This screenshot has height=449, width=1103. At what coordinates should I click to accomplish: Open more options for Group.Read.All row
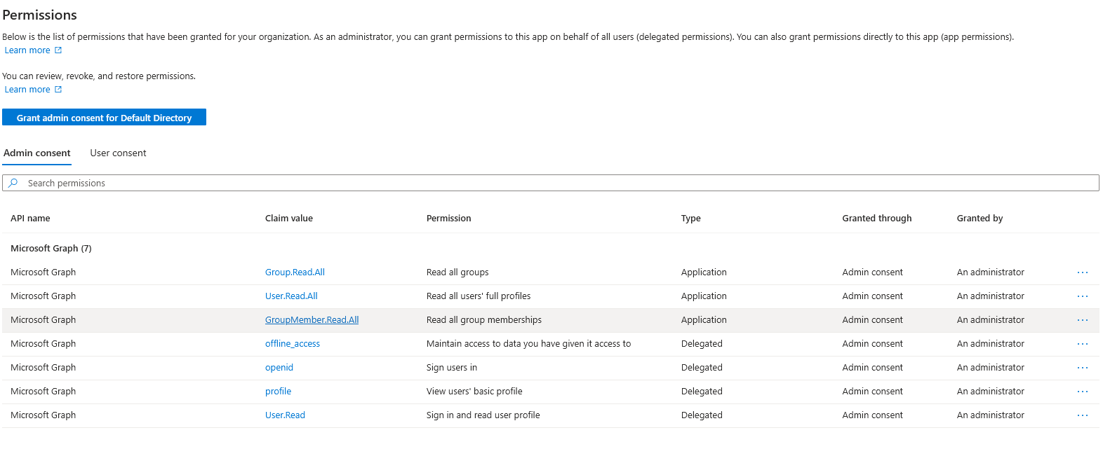(1083, 272)
